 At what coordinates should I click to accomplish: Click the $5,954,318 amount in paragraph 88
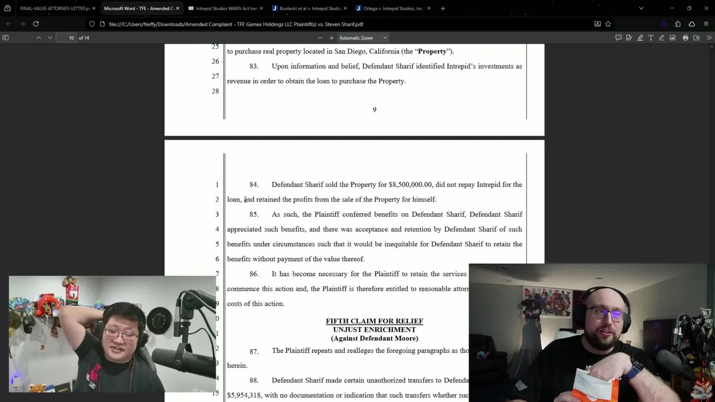coord(244,395)
